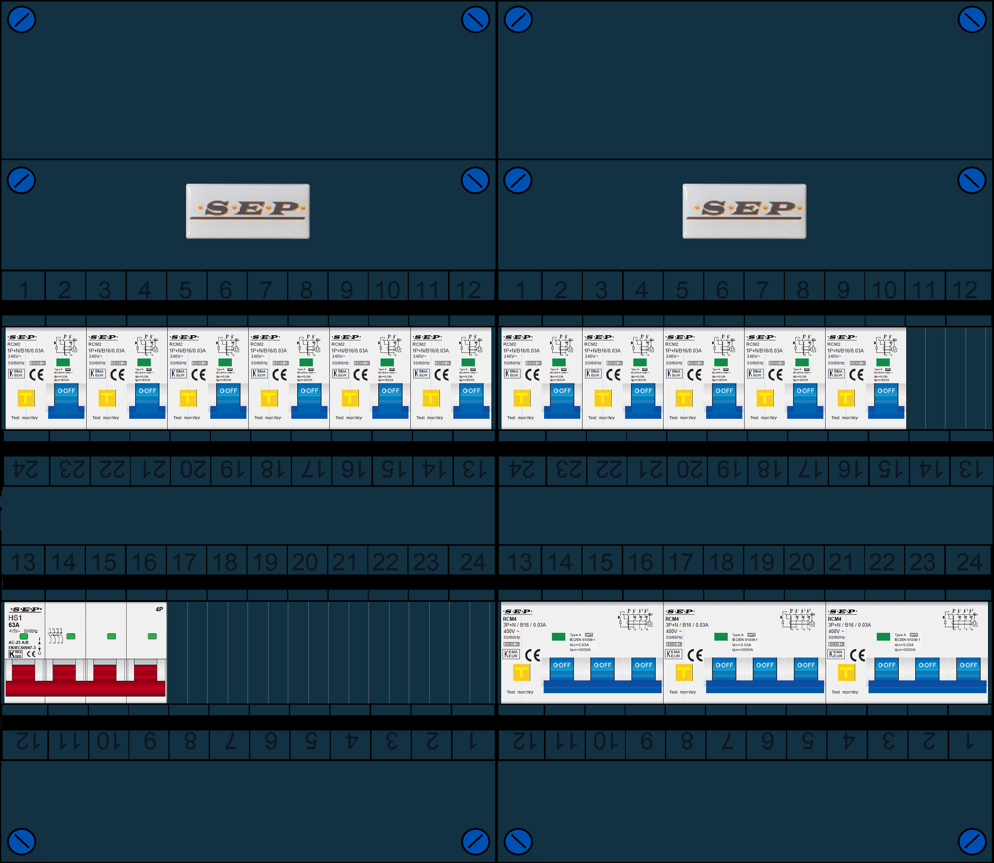Screen dimensions: 994x863
Task: Flip the first O-OFF lever of the first RCM4 breaker
Action: point(562,669)
